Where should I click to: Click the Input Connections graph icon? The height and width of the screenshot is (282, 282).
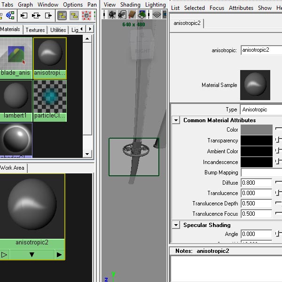(24, 16)
